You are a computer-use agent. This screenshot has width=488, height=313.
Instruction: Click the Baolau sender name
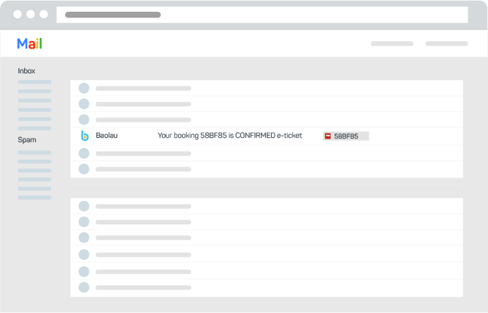click(106, 136)
